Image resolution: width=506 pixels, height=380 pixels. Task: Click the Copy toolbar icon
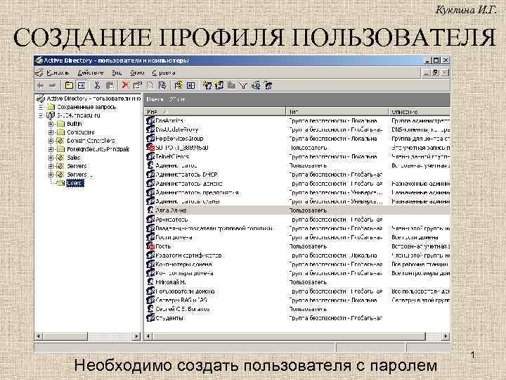[110, 85]
